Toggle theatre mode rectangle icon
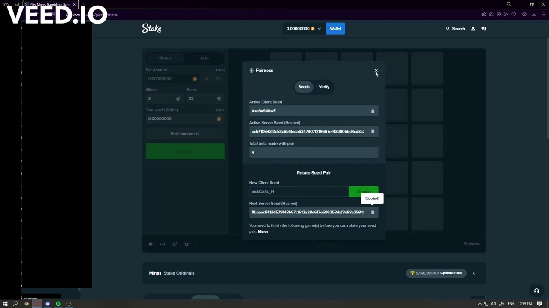Screen dimensions: 549x308 click(163, 244)
